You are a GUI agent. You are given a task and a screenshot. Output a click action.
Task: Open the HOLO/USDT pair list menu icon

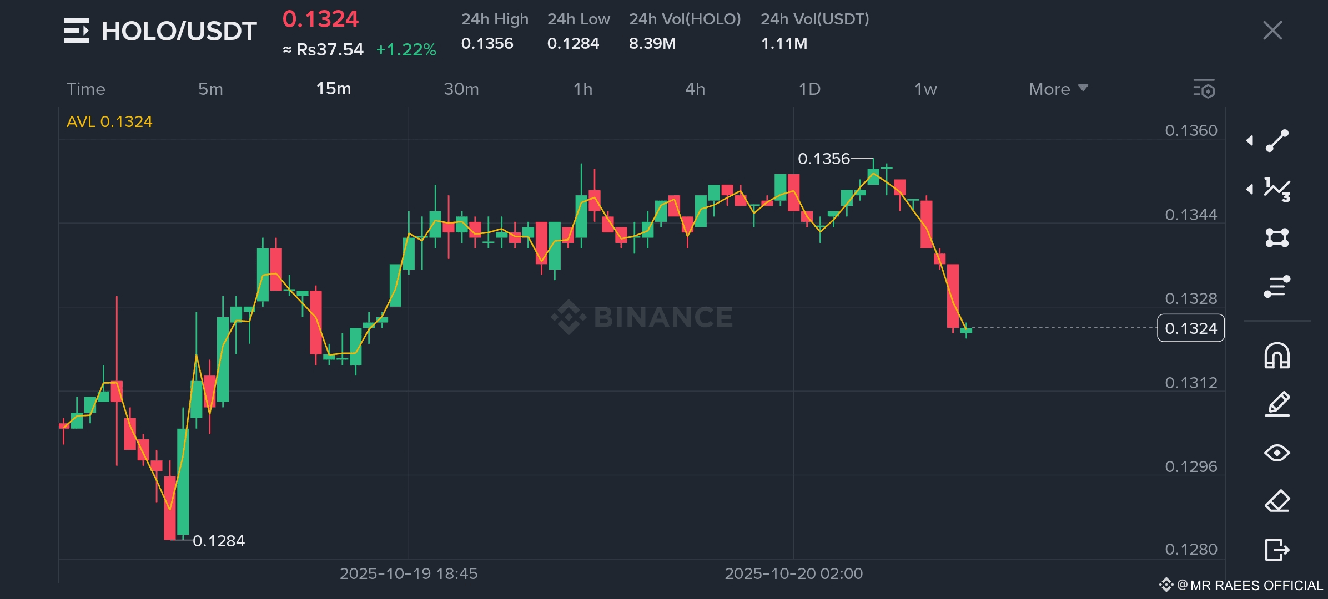click(x=76, y=31)
